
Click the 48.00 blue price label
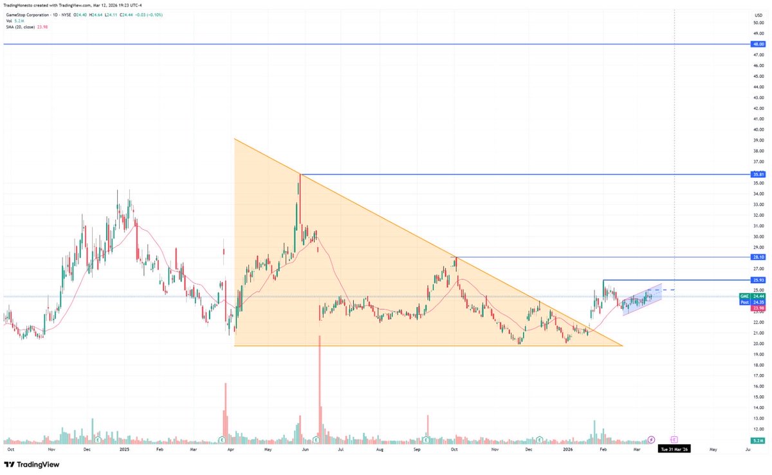click(x=757, y=44)
